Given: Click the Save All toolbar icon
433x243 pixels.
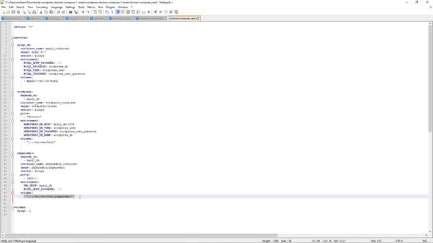Looking at the screenshot, I should 18,12.
